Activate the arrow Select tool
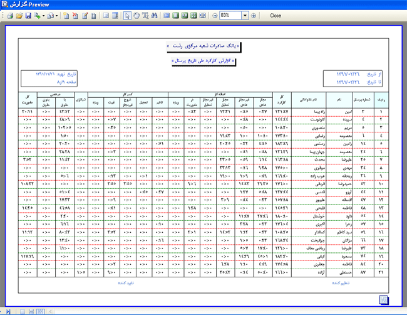The height and width of the screenshot is (315, 407). 128,16
